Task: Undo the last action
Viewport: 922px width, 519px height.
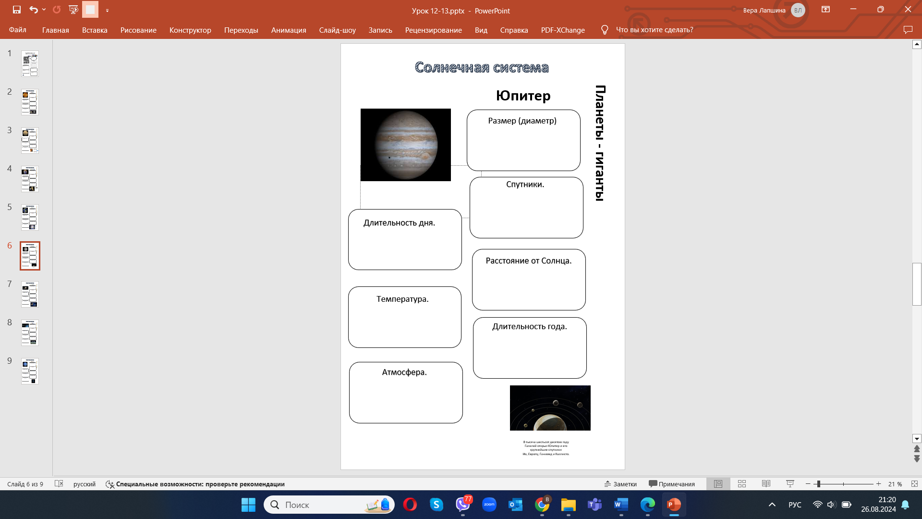Action: pyautogui.click(x=33, y=10)
